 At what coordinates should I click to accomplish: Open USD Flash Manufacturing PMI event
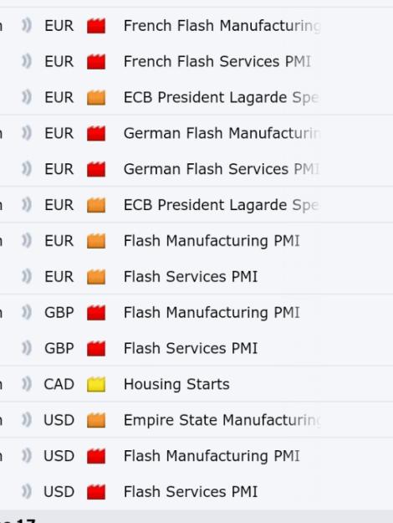(x=212, y=456)
